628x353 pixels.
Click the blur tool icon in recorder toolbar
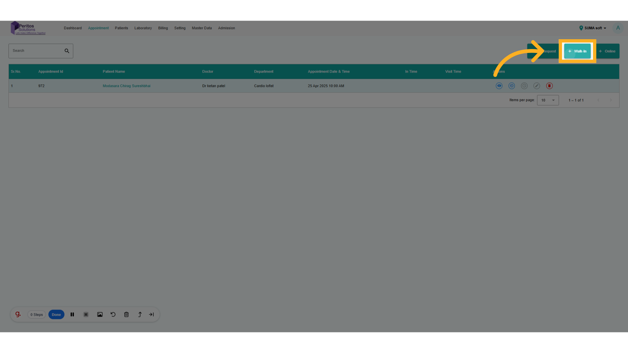coord(86,314)
